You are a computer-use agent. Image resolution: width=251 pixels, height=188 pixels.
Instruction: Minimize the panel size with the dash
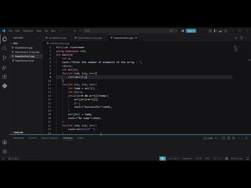(x=239, y=138)
